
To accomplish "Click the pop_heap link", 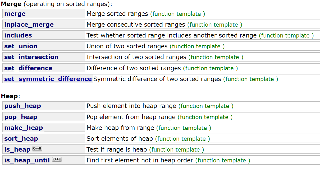I will (21, 117).
